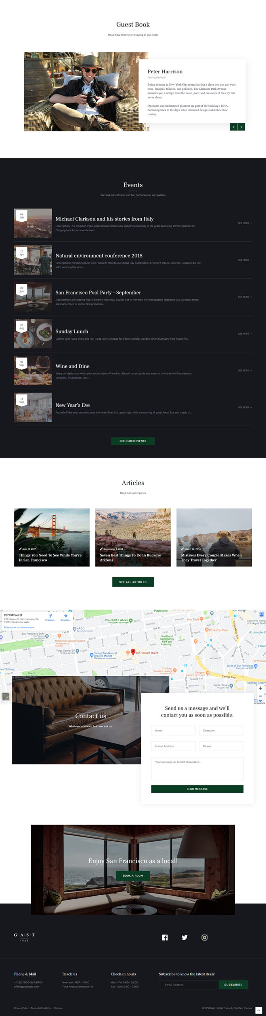The height and width of the screenshot is (1016, 266).
Task: Switch map to satellite view thumbnail
Action: [x=6, y=696]
